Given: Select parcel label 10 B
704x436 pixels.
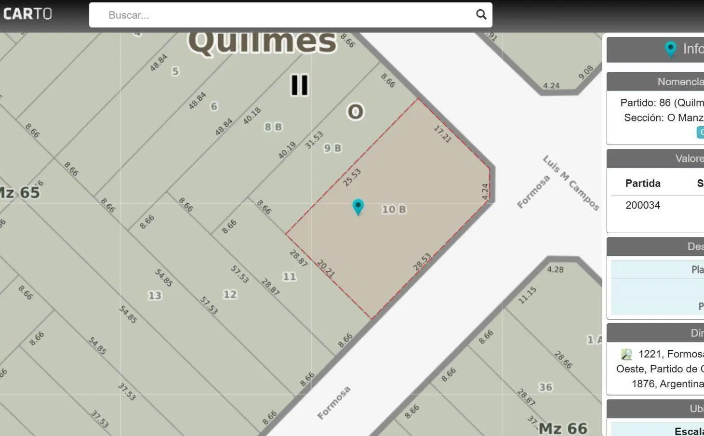Looking at the screenshot, I should [394, 210].
